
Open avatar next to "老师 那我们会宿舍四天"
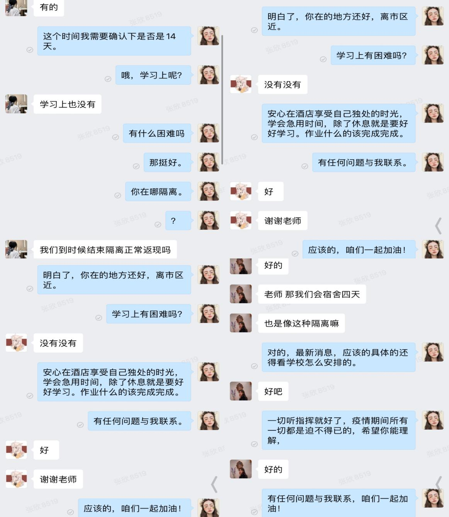coord(241,294)
